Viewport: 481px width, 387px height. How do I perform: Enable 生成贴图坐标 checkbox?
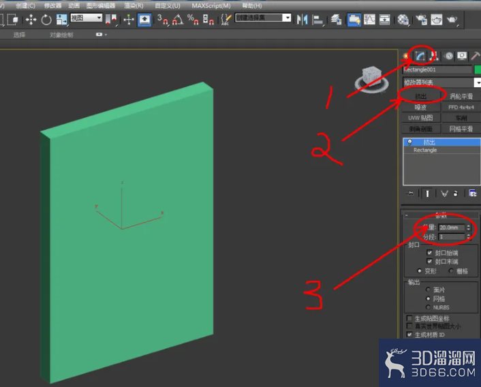point(409,318)
